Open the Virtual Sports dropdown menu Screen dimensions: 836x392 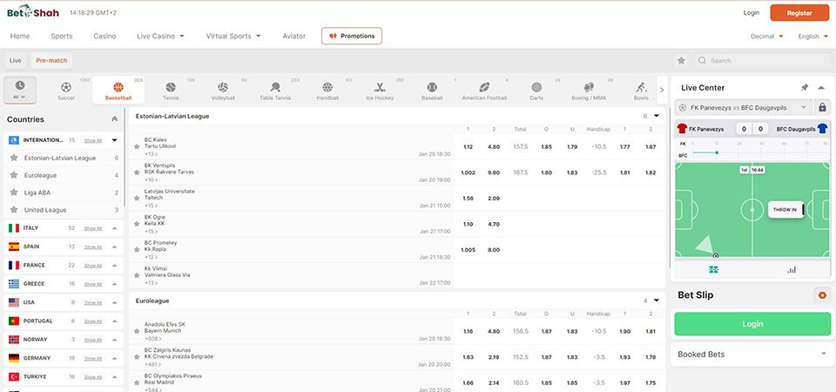click(x=233, y=37)
